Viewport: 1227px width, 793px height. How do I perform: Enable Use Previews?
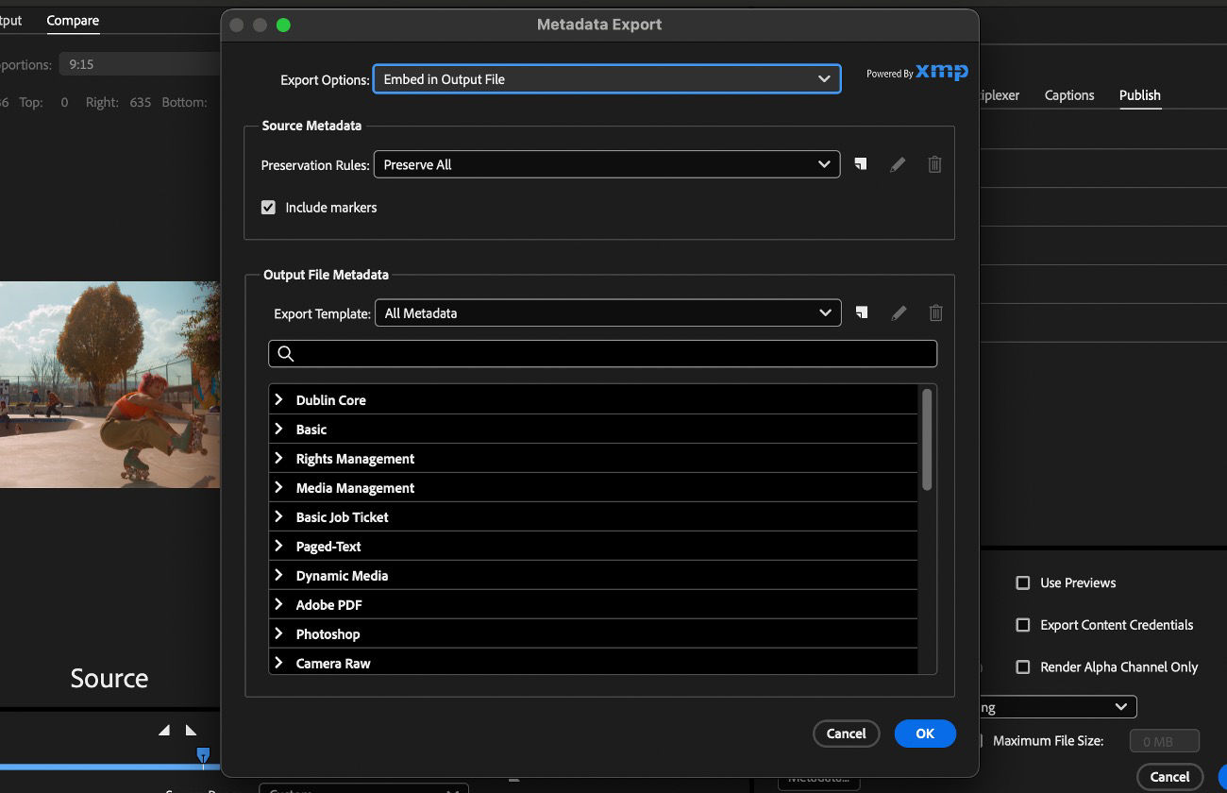(x=1022, y=582)
